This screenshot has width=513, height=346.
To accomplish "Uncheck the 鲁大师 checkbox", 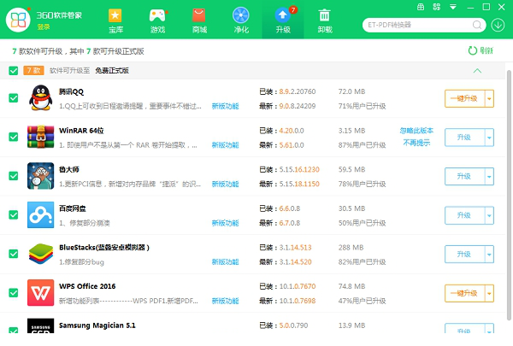I will [14, 176].
